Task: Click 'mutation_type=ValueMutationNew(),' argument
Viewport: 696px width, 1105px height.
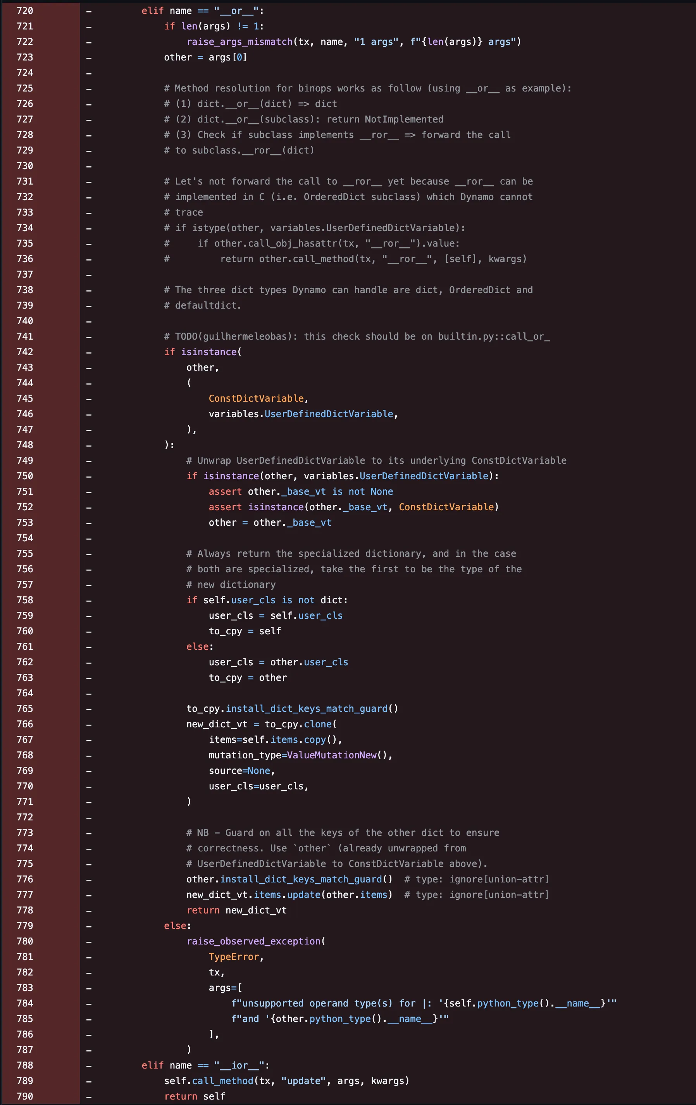Action: (300, 755)
